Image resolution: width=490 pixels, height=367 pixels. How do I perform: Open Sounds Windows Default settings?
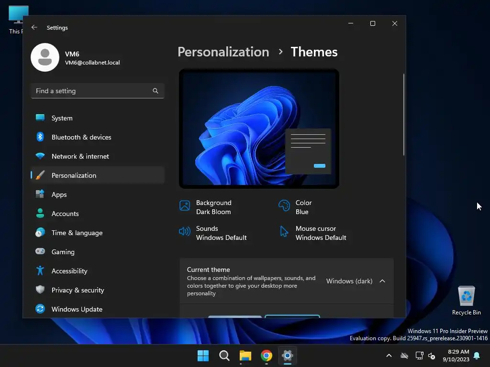(x=212, y=233)
